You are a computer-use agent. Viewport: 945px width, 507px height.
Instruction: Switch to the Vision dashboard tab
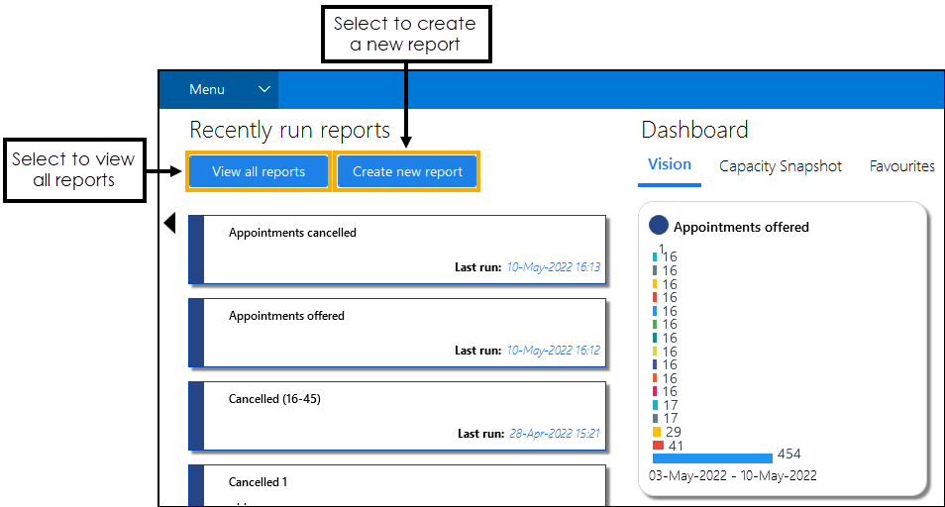669,165
